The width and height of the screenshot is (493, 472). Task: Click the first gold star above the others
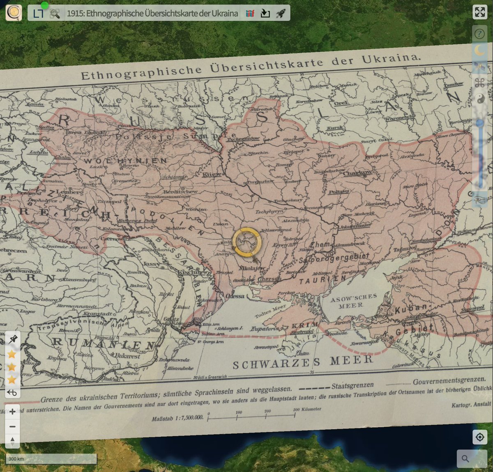[x=12, y=354]
